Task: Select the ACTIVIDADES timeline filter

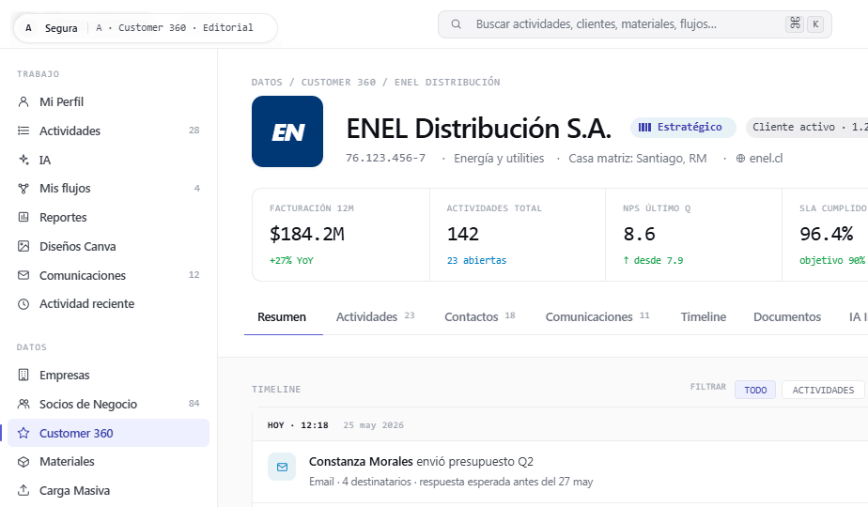Action: tap(823, 390)
